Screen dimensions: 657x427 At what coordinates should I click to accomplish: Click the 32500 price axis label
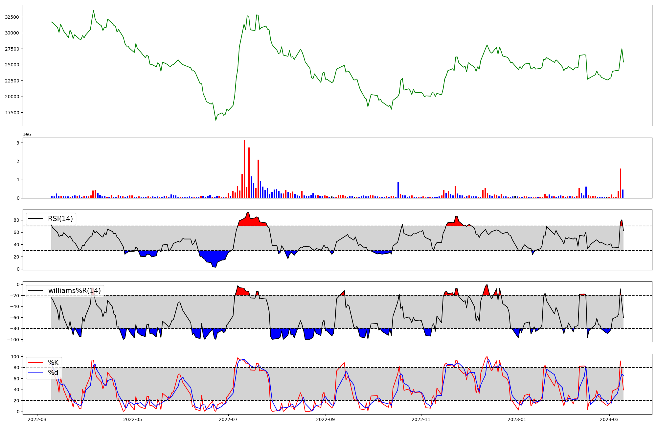12,17
